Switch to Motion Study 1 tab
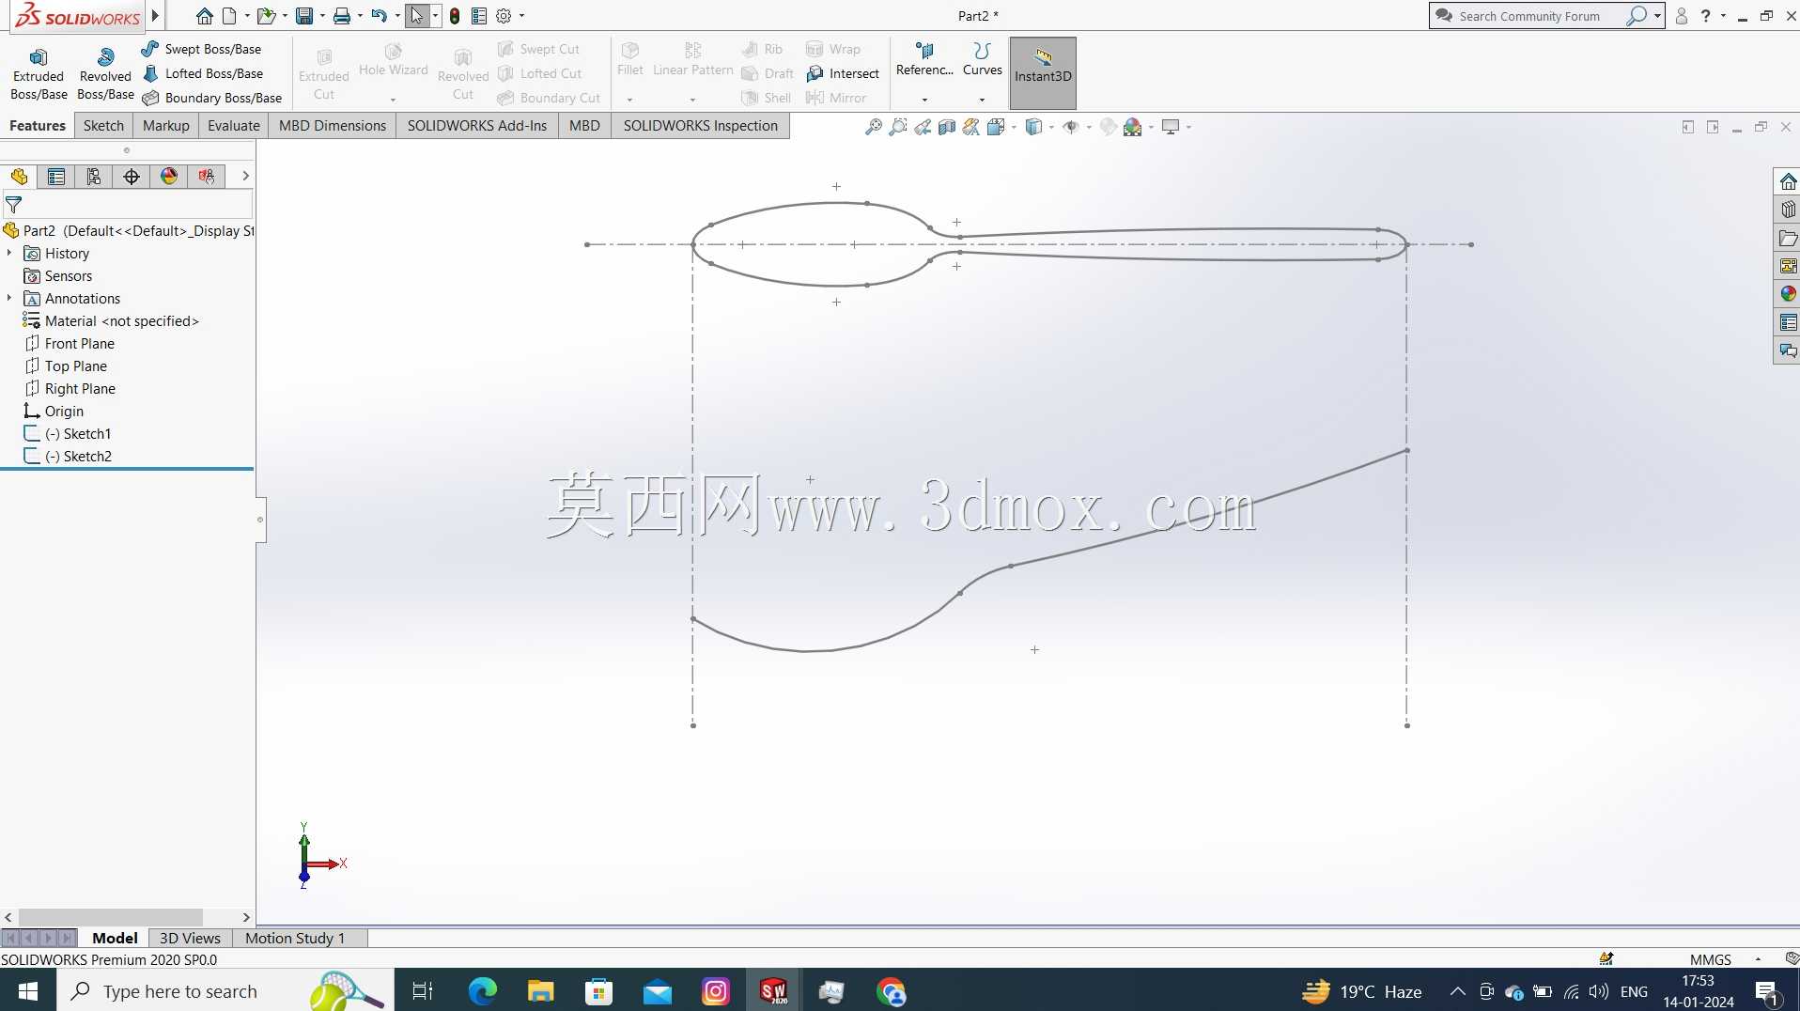 tap(295, 938)
